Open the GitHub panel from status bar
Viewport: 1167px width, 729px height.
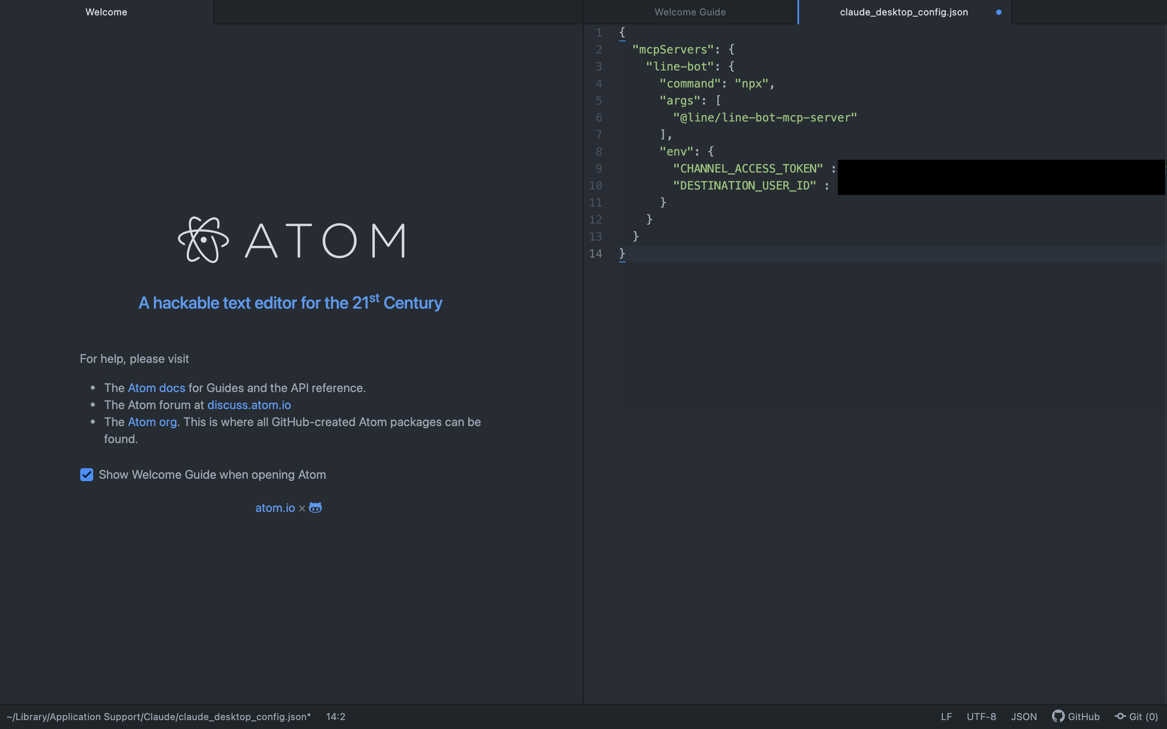pyautogui.click(x=1076, y=716)
